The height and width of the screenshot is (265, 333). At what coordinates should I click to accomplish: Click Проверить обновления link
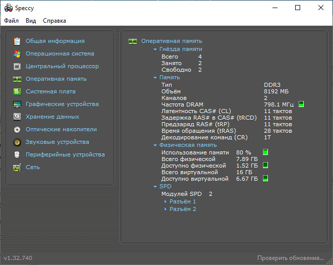(x=291, y=258)
